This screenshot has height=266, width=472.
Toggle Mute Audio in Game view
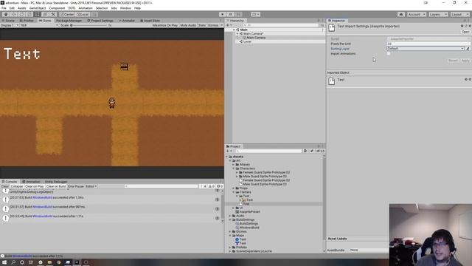pyautogui.click(x=188, y=25)
